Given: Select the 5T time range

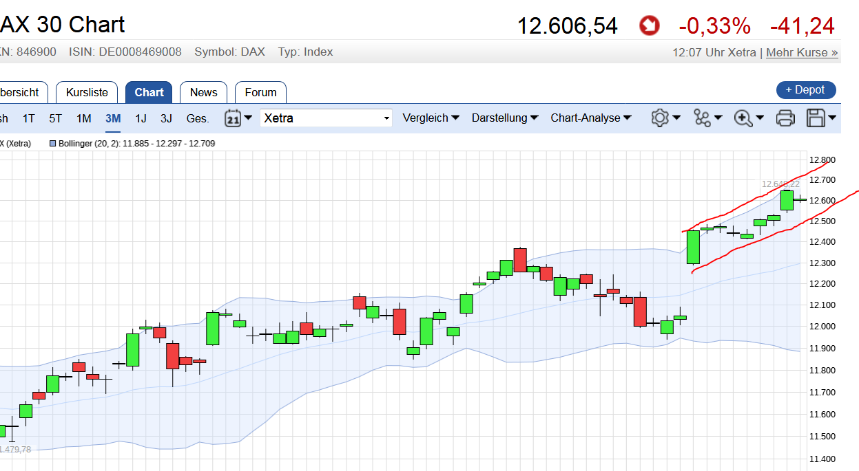Looking at the screenshot, I should click(x=55, y=118).
